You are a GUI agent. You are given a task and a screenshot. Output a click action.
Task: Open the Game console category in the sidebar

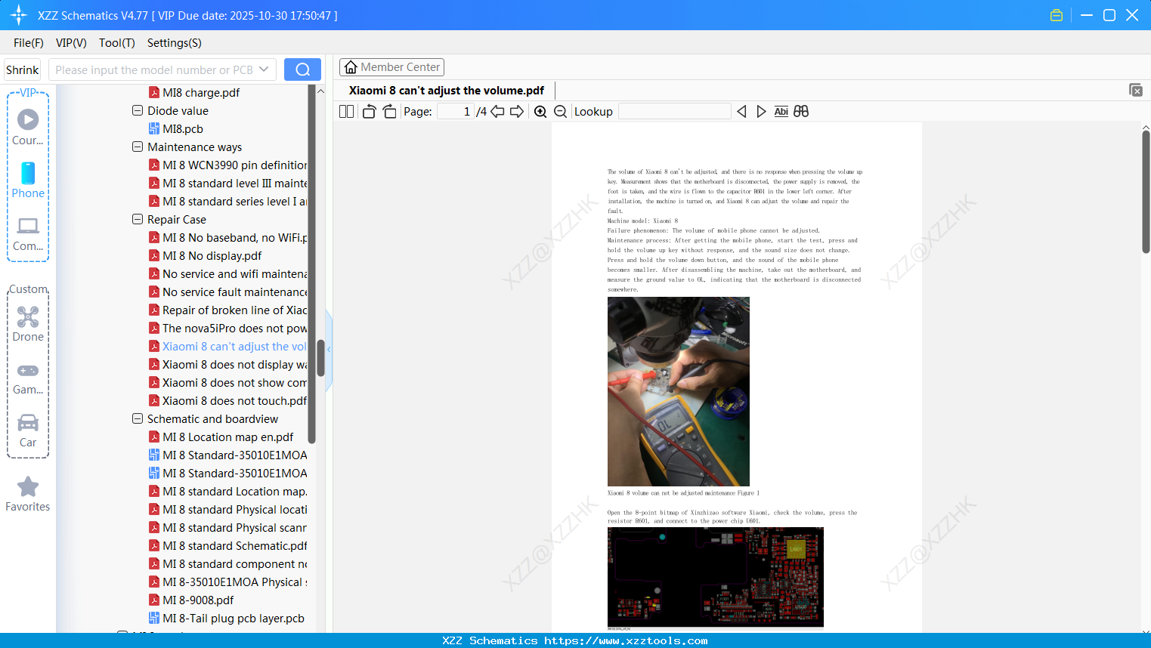pyautogui.click(x=28, y=378)
